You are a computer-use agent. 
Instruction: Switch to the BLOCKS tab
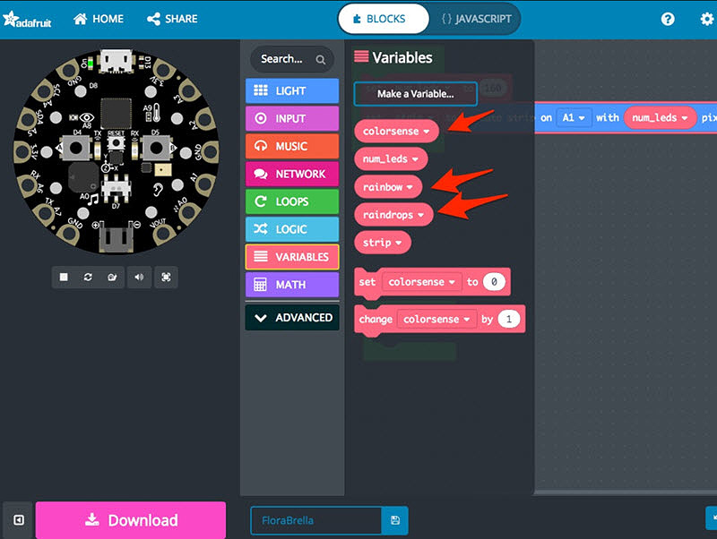[x=383, y=18]
